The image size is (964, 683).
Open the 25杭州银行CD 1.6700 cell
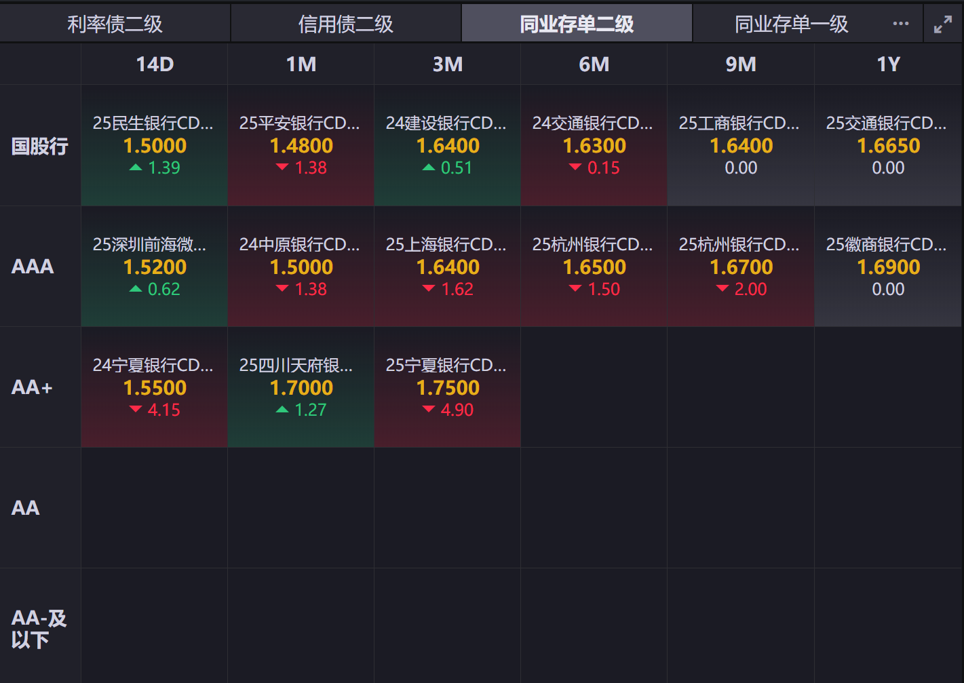point(741,267)
